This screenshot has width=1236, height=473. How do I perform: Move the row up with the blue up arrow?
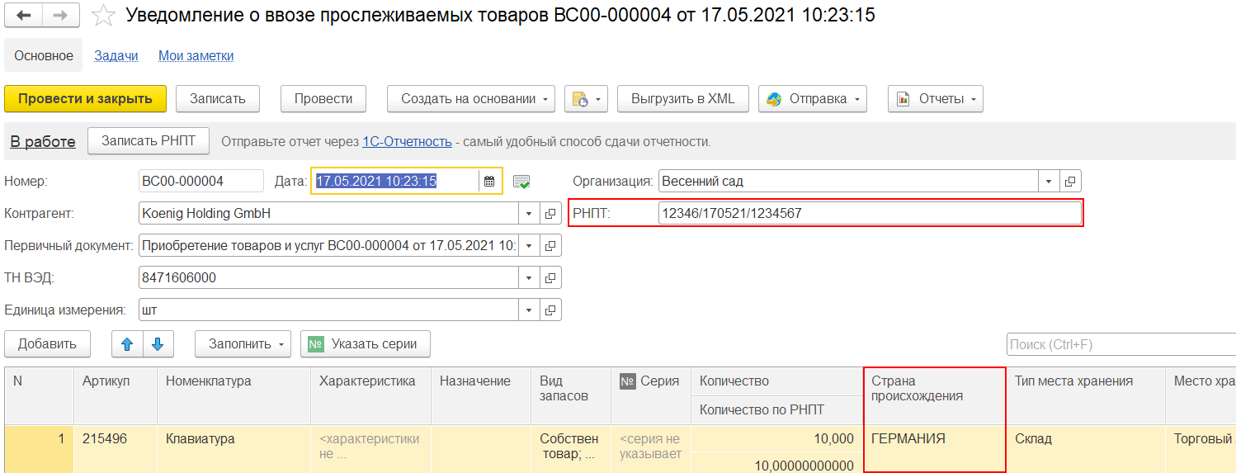click(127, 344)
